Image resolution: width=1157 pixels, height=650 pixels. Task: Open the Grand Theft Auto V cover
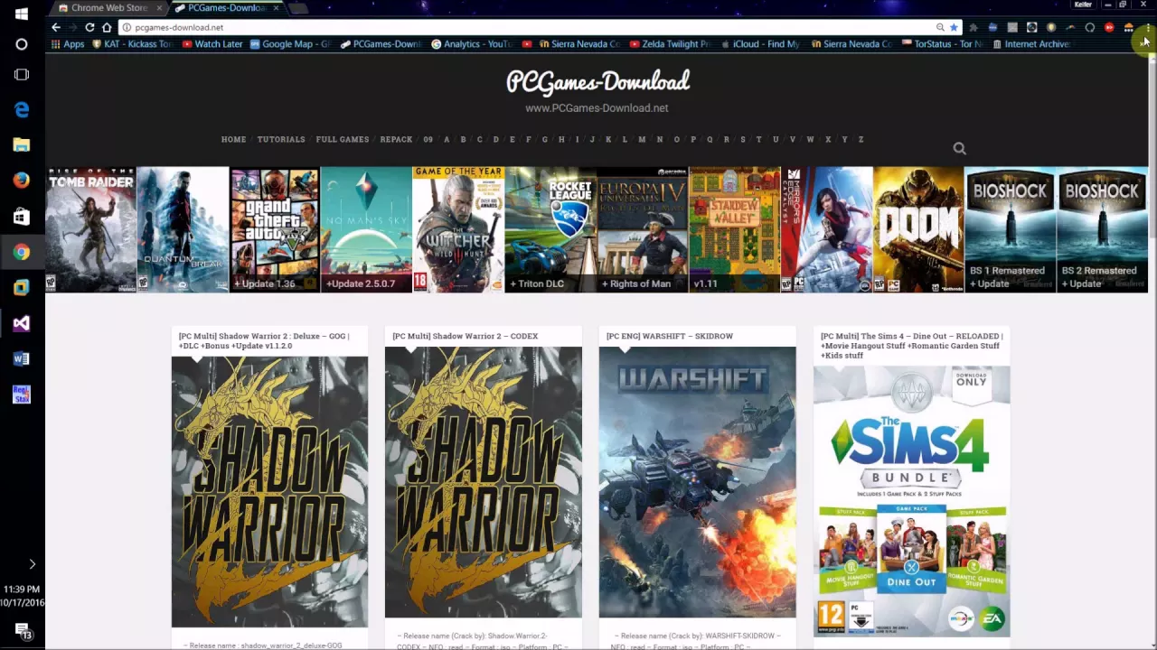point(275,229)
